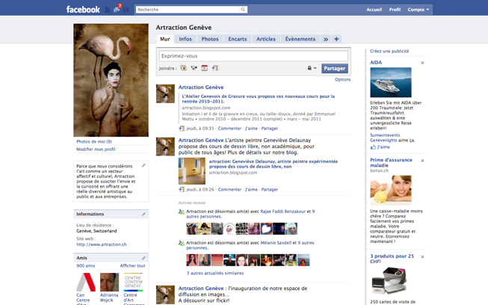Edit the Amis box with pencil icon
This screenshot has height=305, width=488.
[143, 258]
